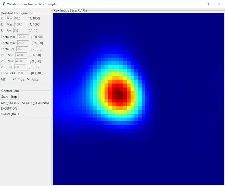Click the Stop button in Control Panel
Viewport: 225px width, 186px height.
click(14, 97)
